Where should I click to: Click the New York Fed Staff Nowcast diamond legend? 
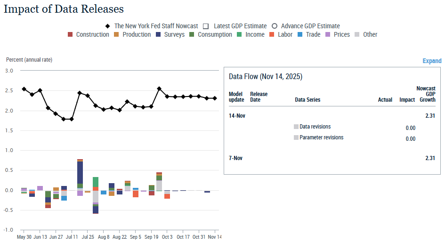[108, 26]
